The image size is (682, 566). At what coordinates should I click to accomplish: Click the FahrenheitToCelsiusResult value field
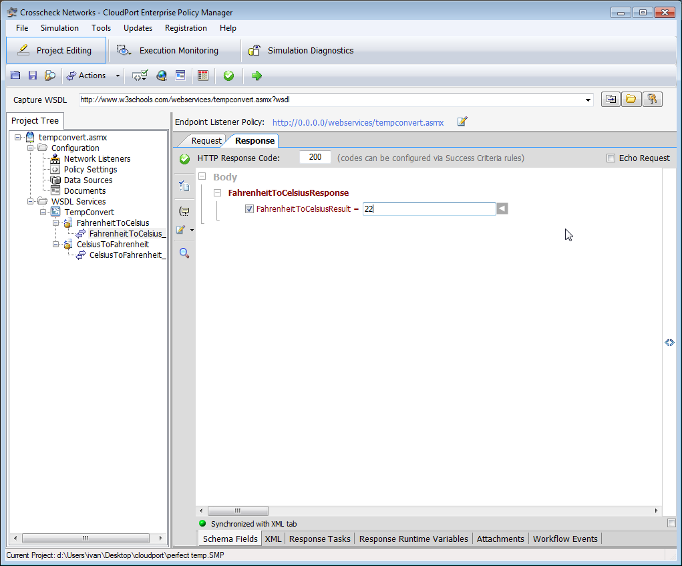click(429, 208)
